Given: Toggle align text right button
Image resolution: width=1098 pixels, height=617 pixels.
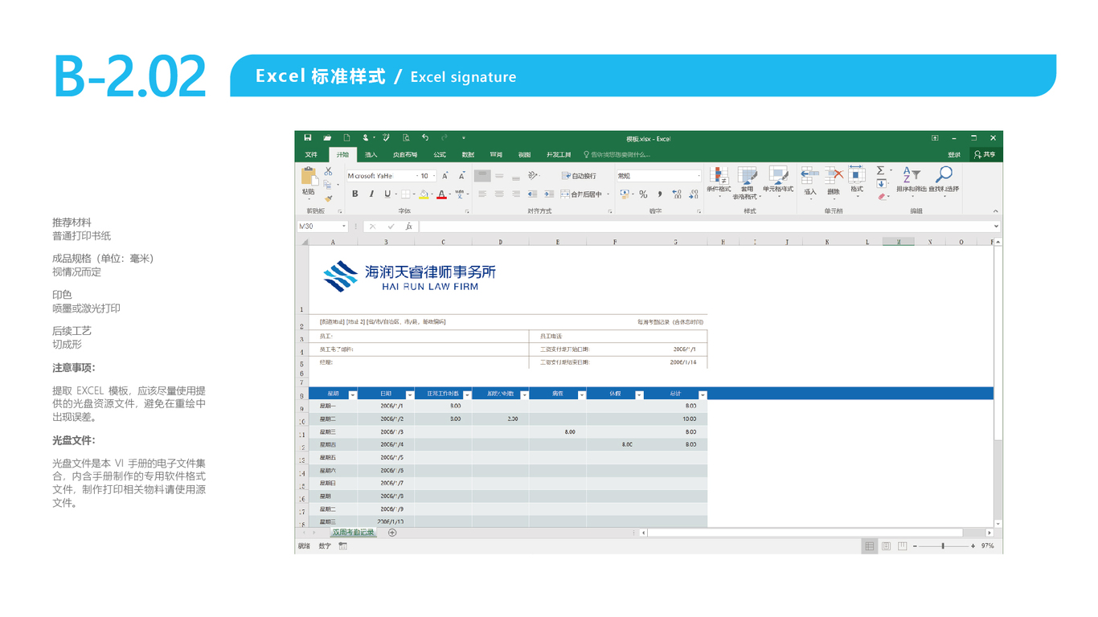Looking at the screenshot, I should (515, 194).
